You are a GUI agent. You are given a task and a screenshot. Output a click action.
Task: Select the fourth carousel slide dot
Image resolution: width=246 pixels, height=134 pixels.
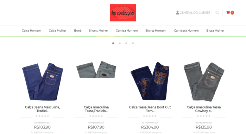[x=133, y=43]
